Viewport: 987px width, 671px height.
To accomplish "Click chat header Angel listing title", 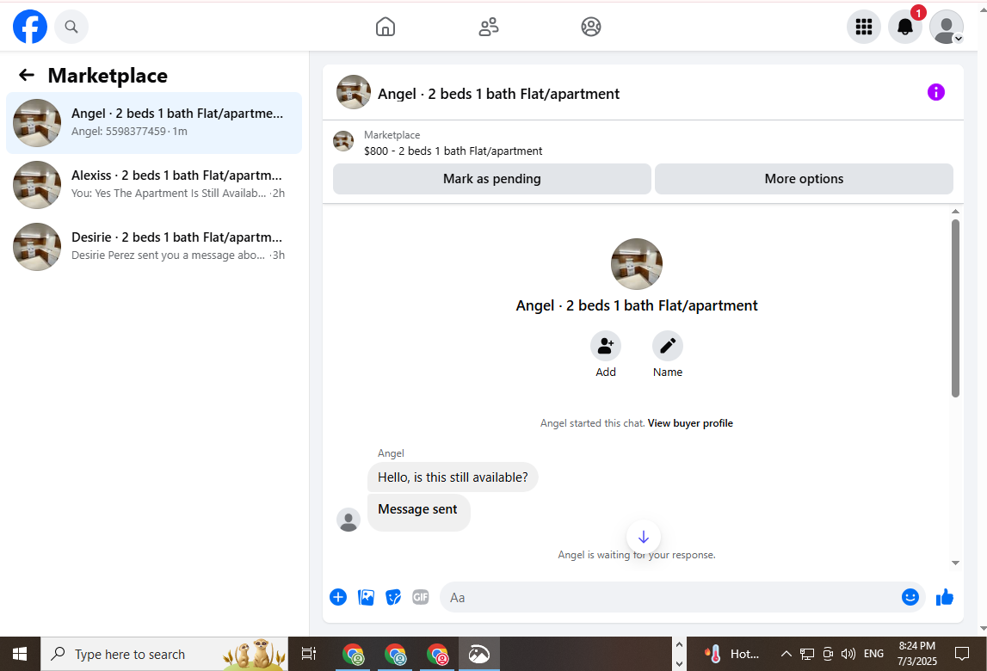I will tap(498, 94).
